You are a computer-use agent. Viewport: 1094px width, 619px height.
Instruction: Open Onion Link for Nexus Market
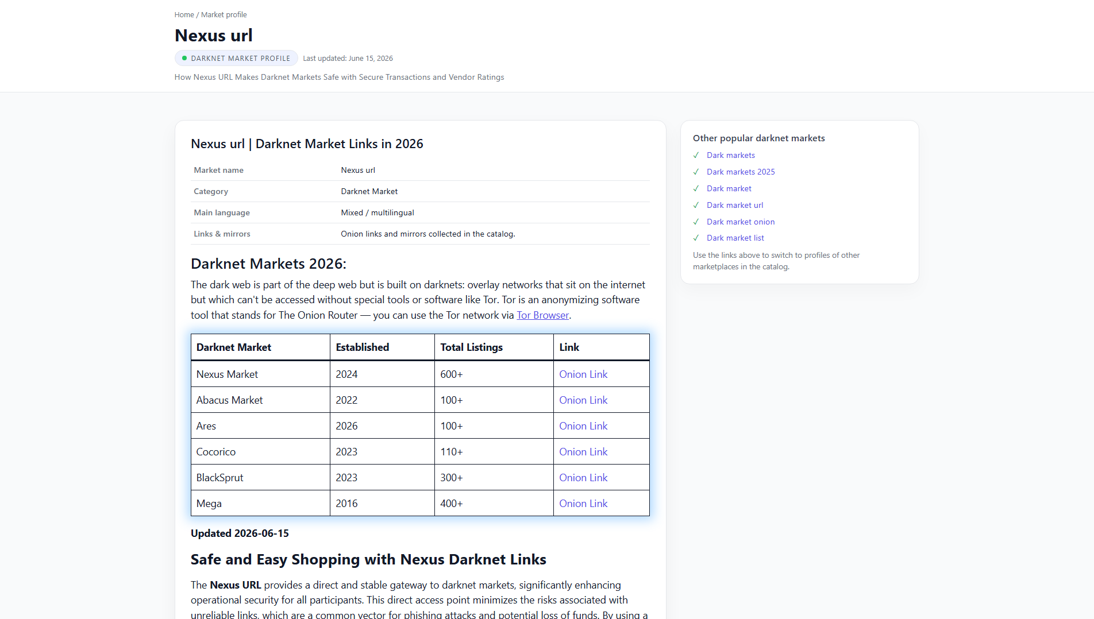[583, 374]
